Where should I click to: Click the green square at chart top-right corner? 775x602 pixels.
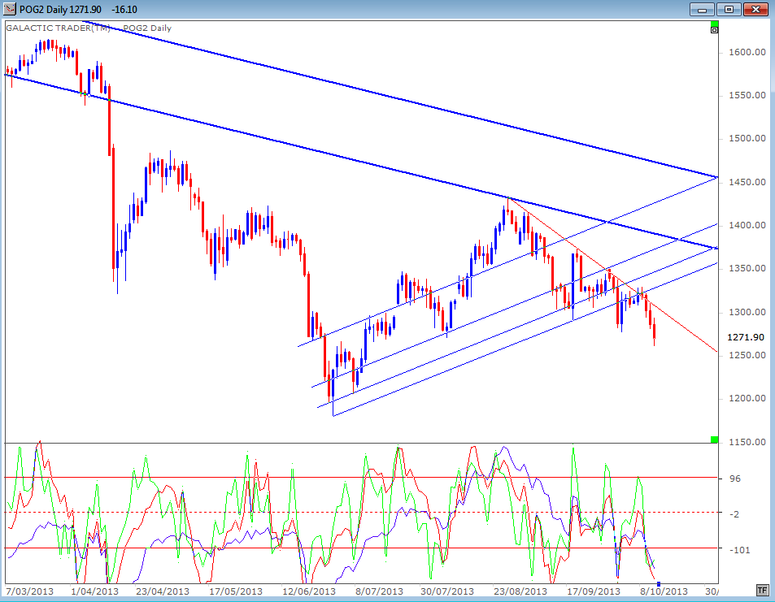click(x=714, y=24)
